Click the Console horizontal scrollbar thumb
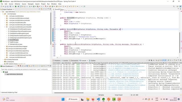 pos(69,93)
